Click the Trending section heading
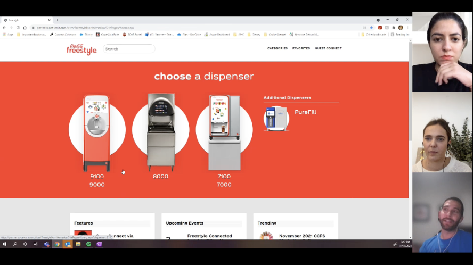The width and height of the screenshot is (473, 266). point(267,223)
